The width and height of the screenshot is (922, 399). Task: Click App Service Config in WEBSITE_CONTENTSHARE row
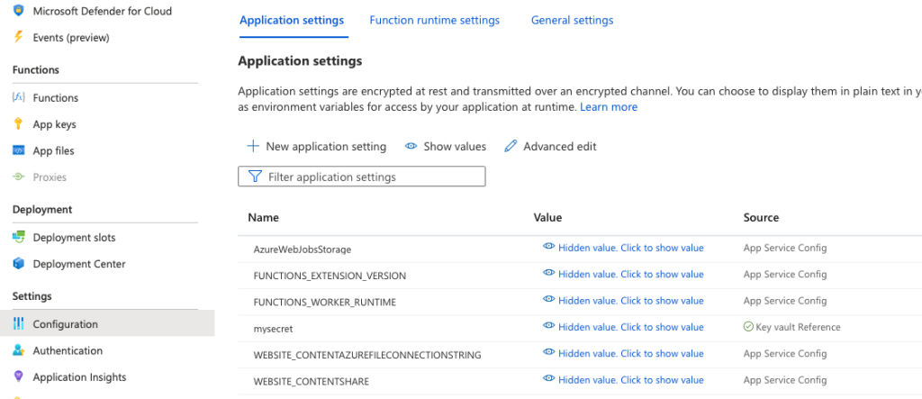(x=785, y=380)
